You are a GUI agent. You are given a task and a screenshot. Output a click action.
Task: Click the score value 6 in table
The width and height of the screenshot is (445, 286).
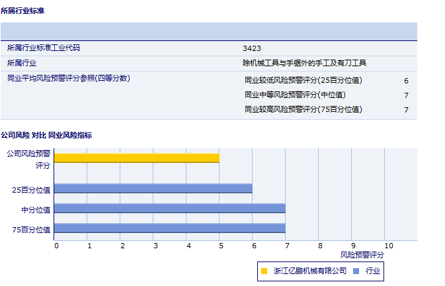pos(406,81)
